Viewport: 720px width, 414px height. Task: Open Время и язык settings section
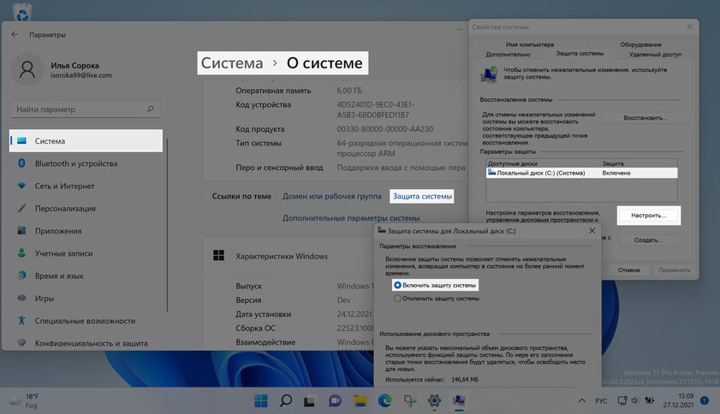[x=86, y=275]
